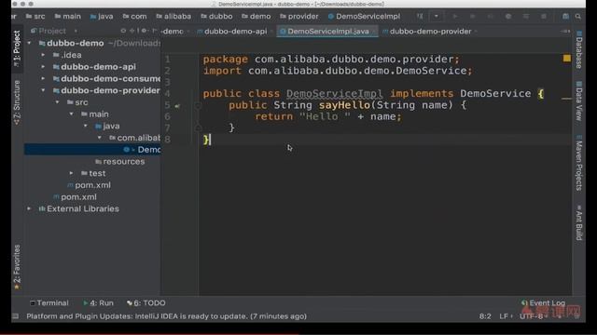597x335 pixels.
Task: Click the underlined DemoServiceImpl class name
Action: [334, 94]
